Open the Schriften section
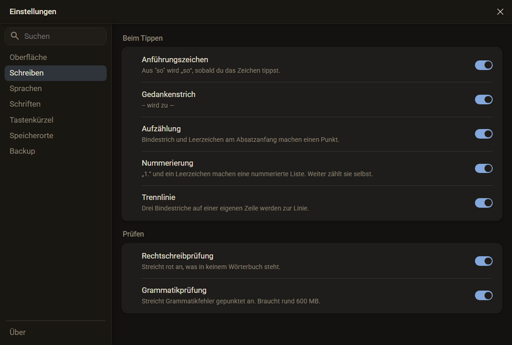The height and width of the screenshot is (345, 512). click(56, 104)
